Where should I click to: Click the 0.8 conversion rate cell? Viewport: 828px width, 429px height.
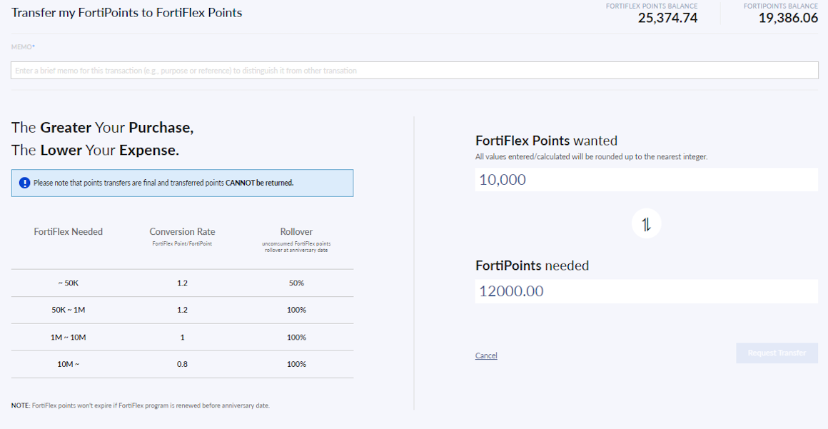click(x=182, y=365)
